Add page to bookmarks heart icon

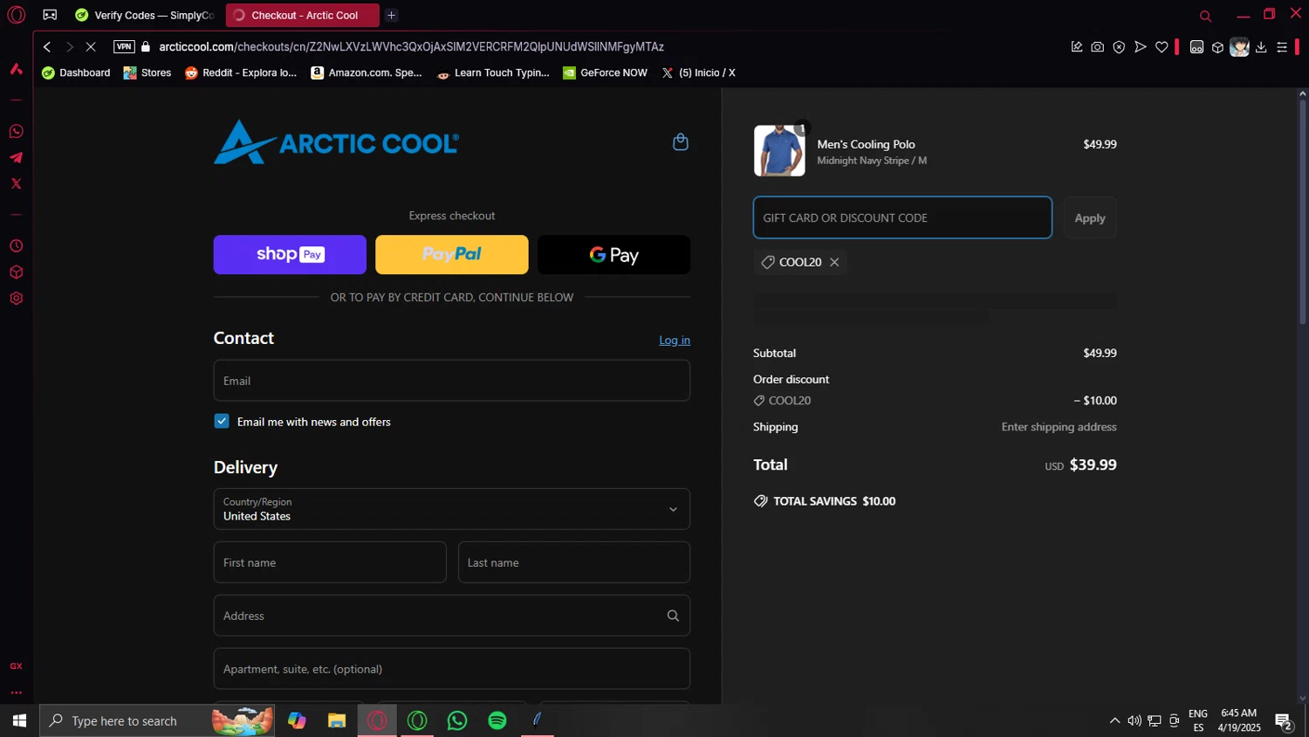coord(1162,47)
